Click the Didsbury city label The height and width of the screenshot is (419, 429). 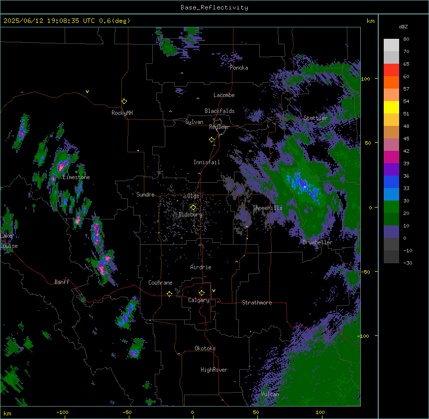tap(191, 214)
